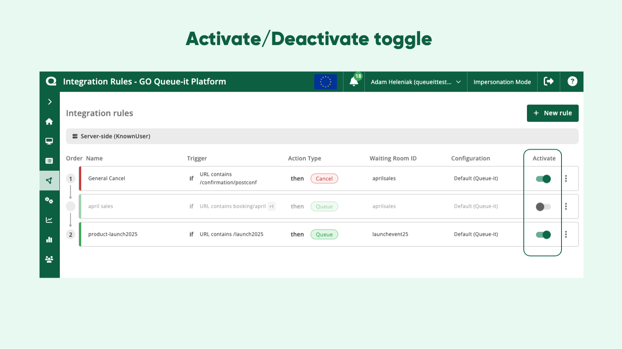Activate the april sales rule toggle
622x349 pixels.
543,207
